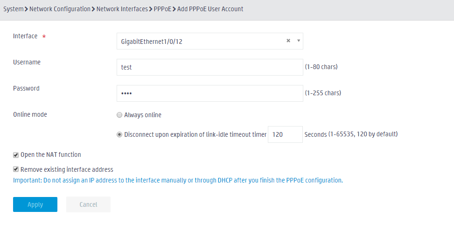Click the Interface combo box field

pyautogui.click(x=210, y=41)
